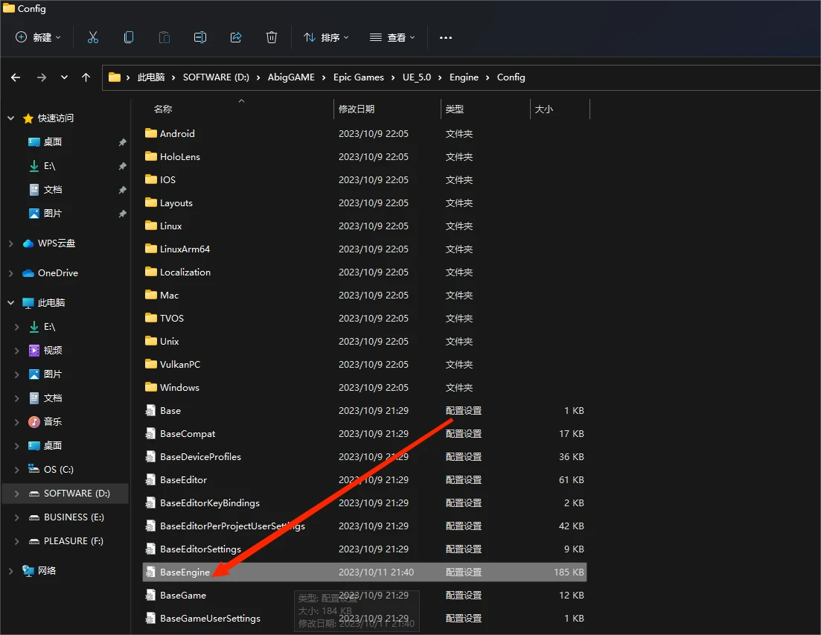This screenshot has width=821, height=635.
Task: Expand the 网络 tree node
Action: (11, 571)
